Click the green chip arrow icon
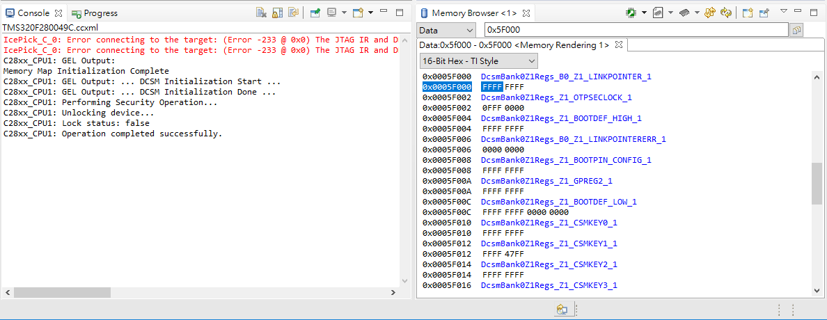 (x=631, y=13)
